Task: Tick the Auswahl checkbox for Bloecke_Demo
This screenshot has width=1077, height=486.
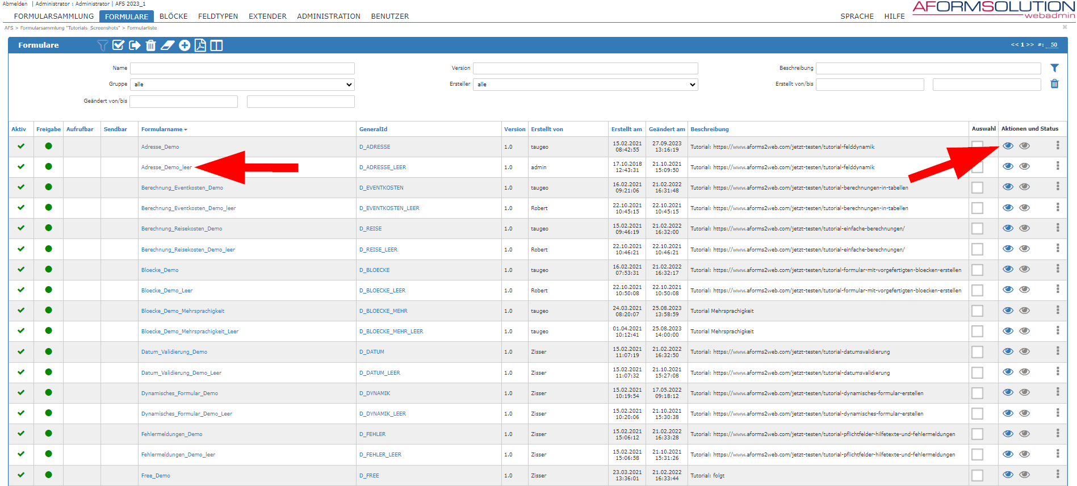Action: click(x=977, y=270)
